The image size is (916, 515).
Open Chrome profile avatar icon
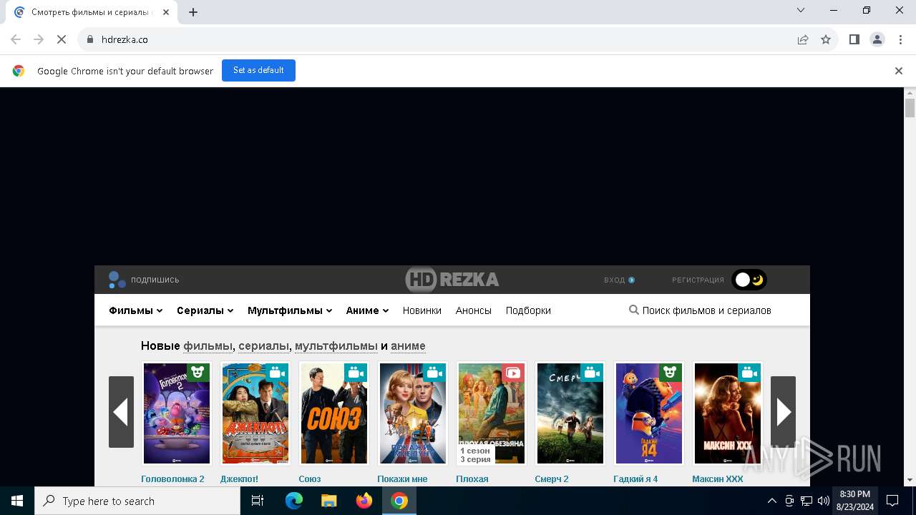click(877, 39)
